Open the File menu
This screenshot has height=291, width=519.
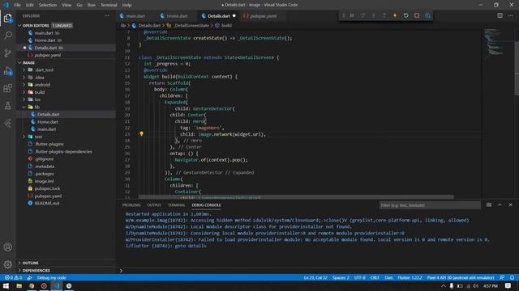17,5
